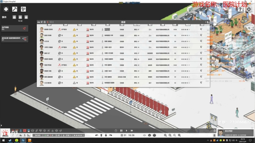Screen dimensions: 255x143
Task: Click the stopwatch timer icon
Action: [x=116, y=131]
